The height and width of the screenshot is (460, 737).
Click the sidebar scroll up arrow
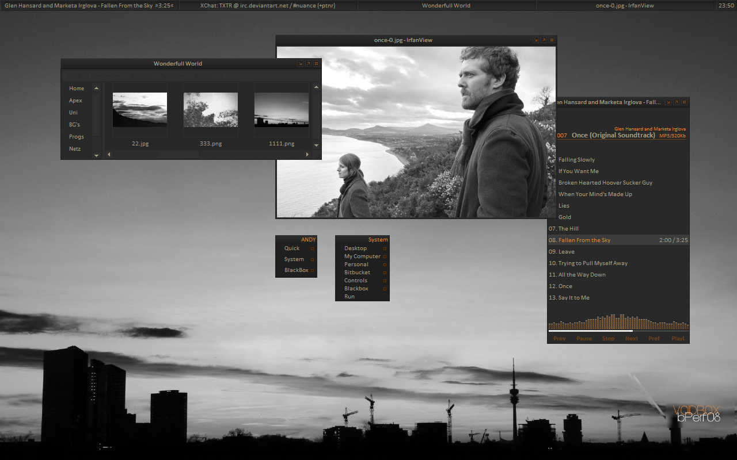click(96, 88)
